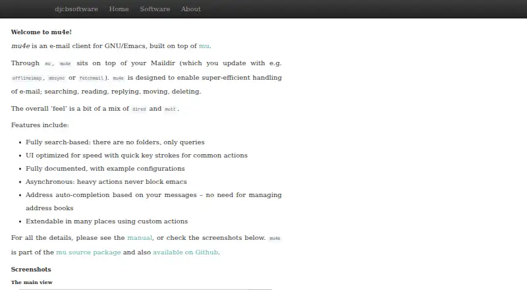
Task: Open the 'manual' link
Action: [x=140, y=238]
